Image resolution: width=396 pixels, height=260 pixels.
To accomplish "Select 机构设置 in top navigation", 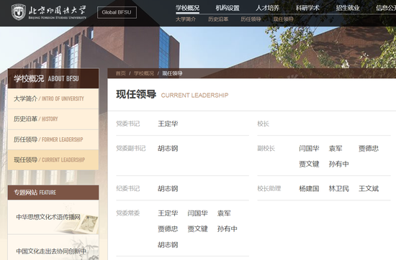I will 228,8.
